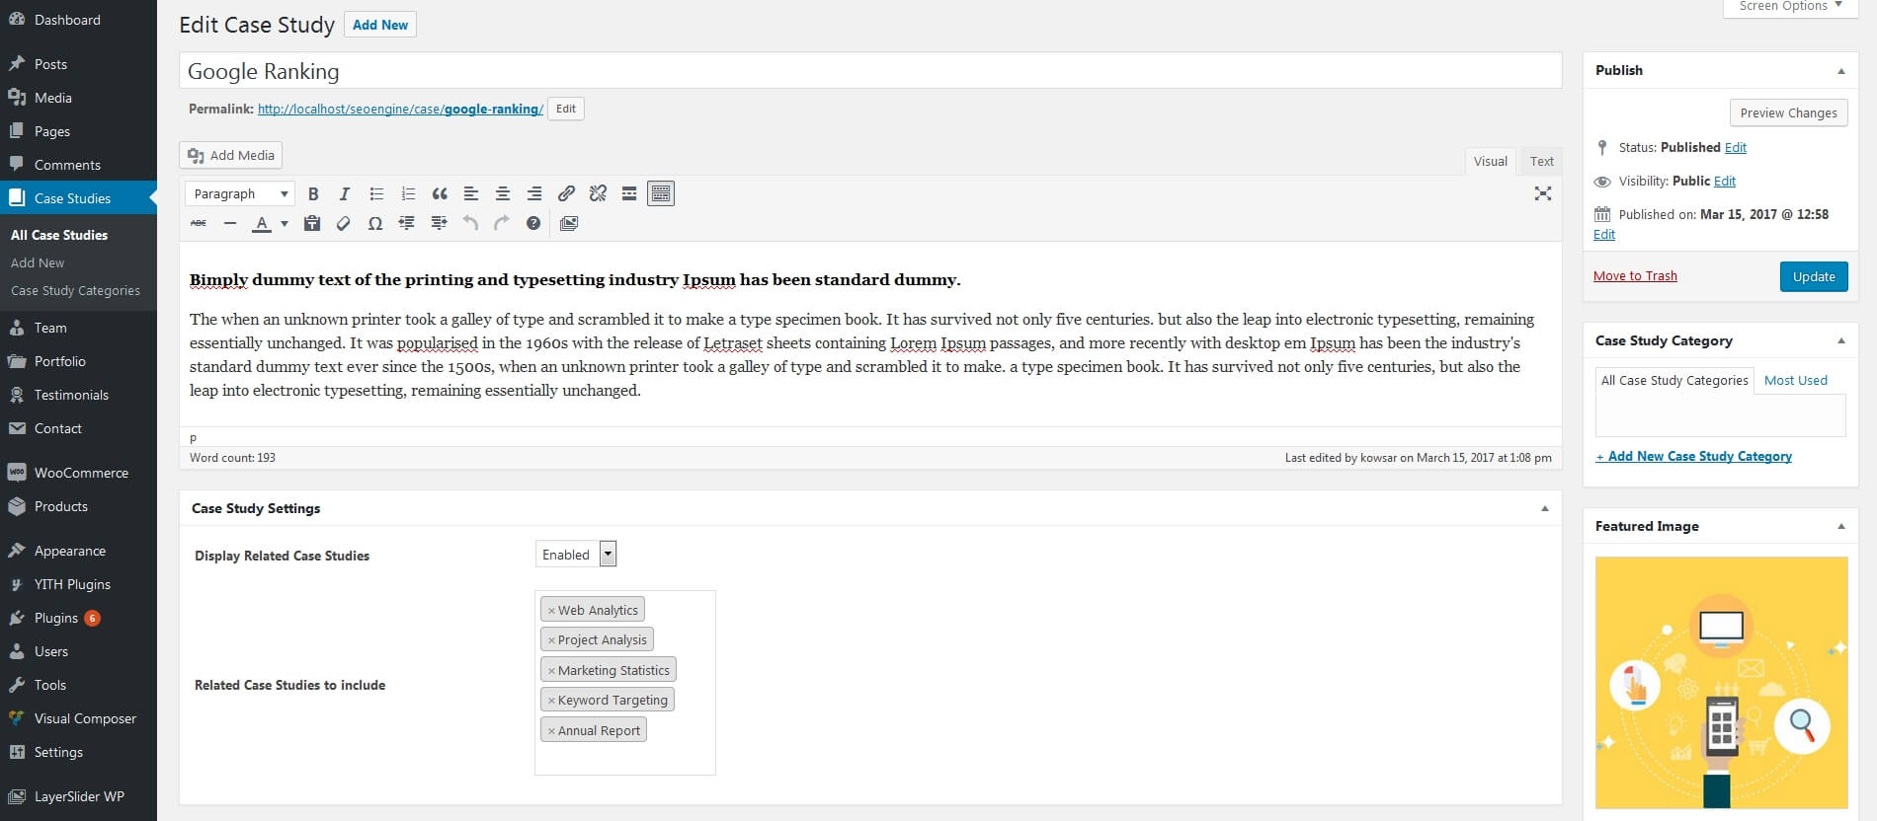Screen dimensions: 1877x821
Task: Insert or edit link
Action: pos(566,194)
